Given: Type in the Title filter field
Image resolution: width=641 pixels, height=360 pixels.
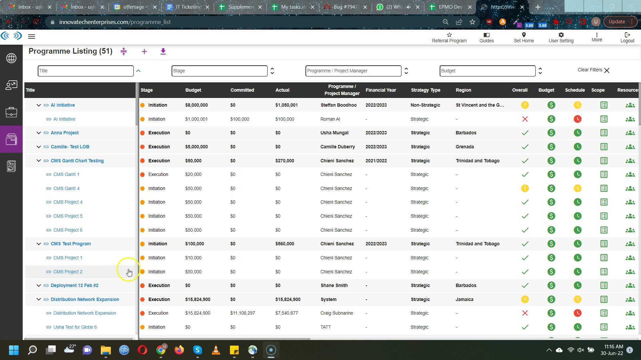Looking at the screenshot, I should (x=85, y=71).
